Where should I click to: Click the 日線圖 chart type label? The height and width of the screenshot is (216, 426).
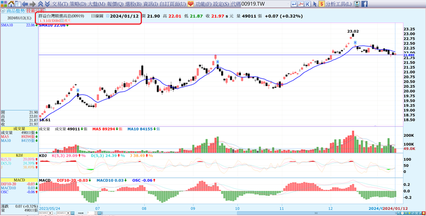pyautogui.click(x=97, y=16)
